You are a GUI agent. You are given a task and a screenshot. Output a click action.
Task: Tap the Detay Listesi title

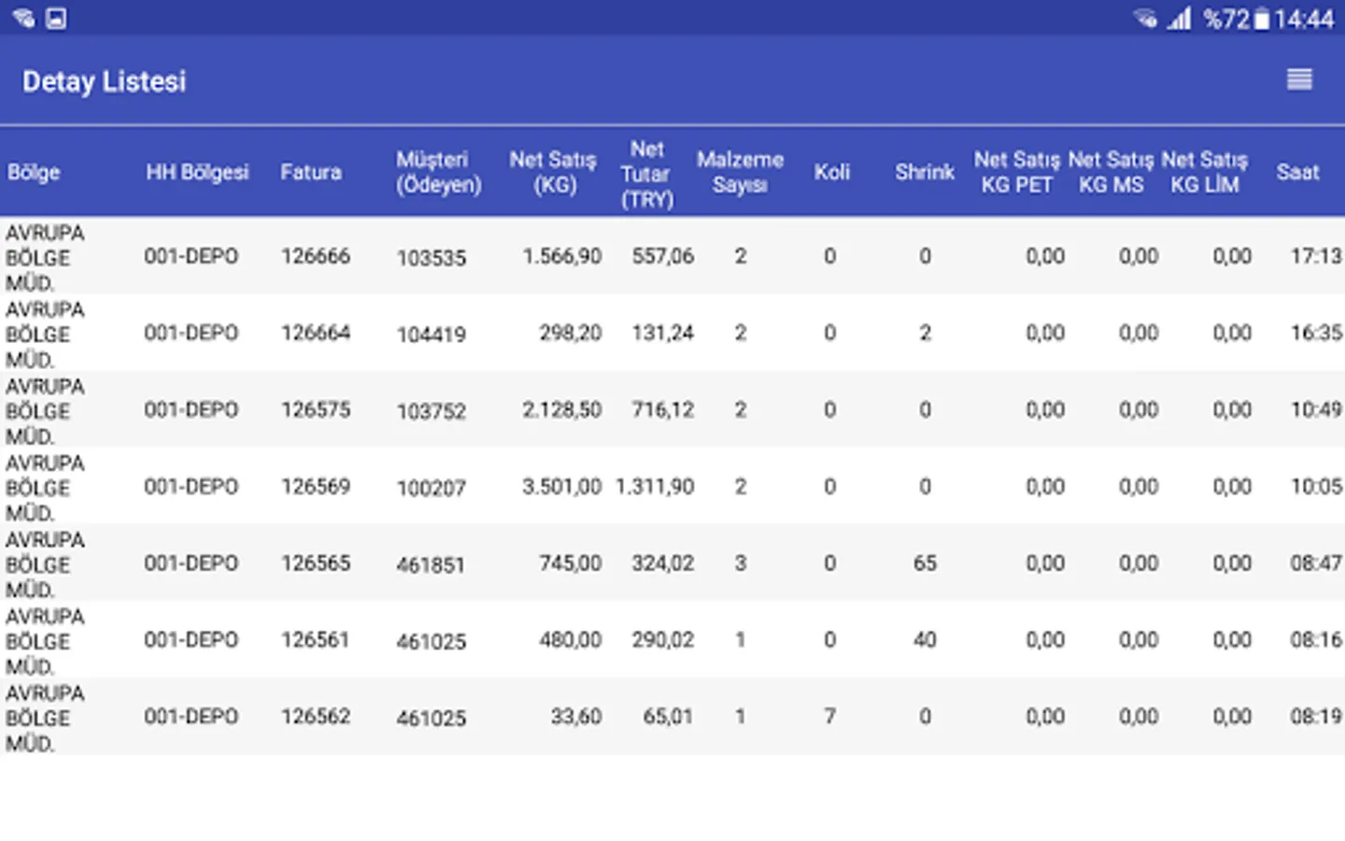pos(104,81)
